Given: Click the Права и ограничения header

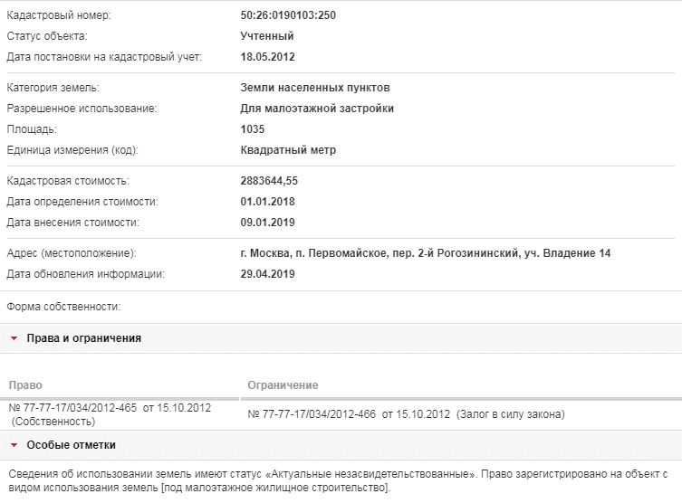Looking at the screenshot, I should point(84,338).
